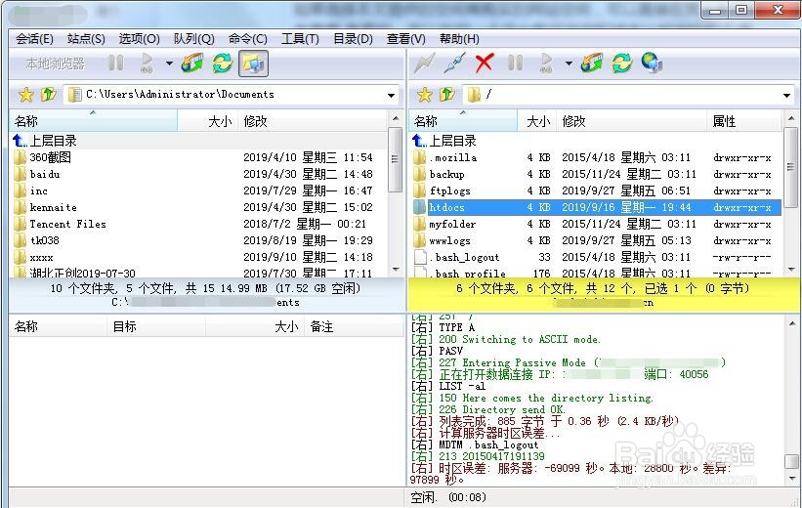This screenshot has width=802, height=508.
Task: Refresh the remote pane listing
Action: pos(621,63)
